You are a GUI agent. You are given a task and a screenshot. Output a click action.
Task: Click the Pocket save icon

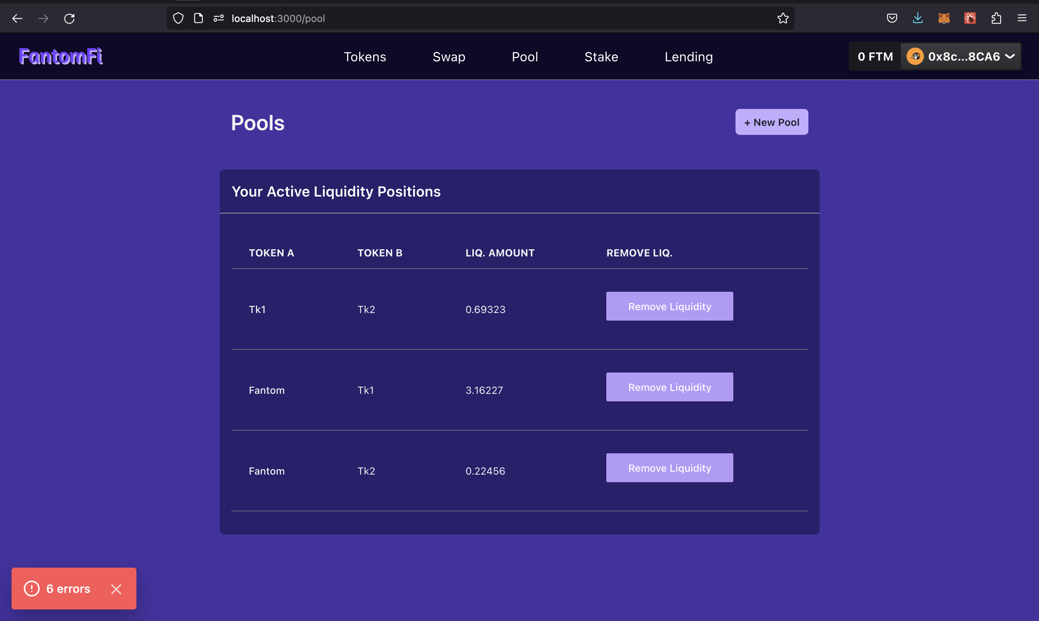tap(892, 18)
